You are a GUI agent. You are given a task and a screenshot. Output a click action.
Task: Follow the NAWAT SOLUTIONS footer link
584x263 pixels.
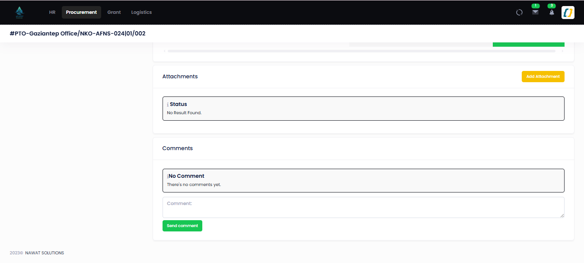click(45, 253)
